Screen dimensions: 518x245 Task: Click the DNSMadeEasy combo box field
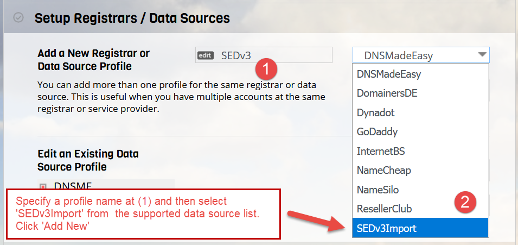tap(421, 55)
